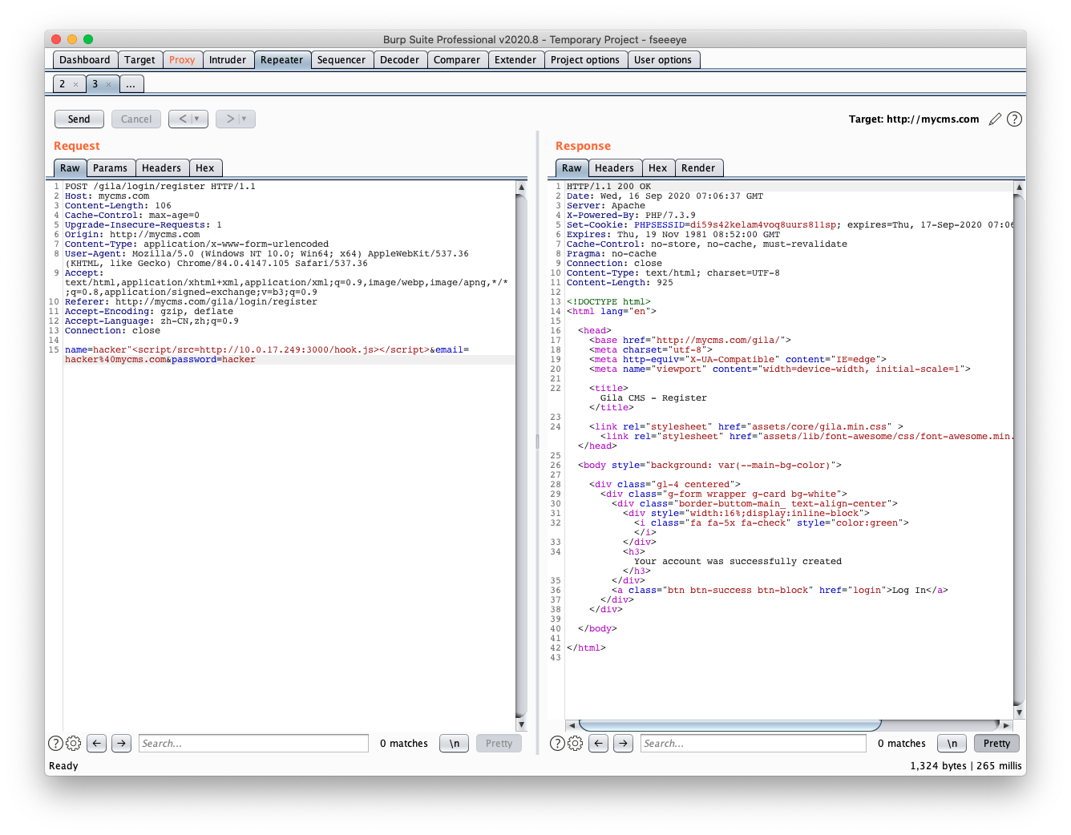Show response Render view
Viewport: 1071px width, 835px height.
[x=698, y=168]
